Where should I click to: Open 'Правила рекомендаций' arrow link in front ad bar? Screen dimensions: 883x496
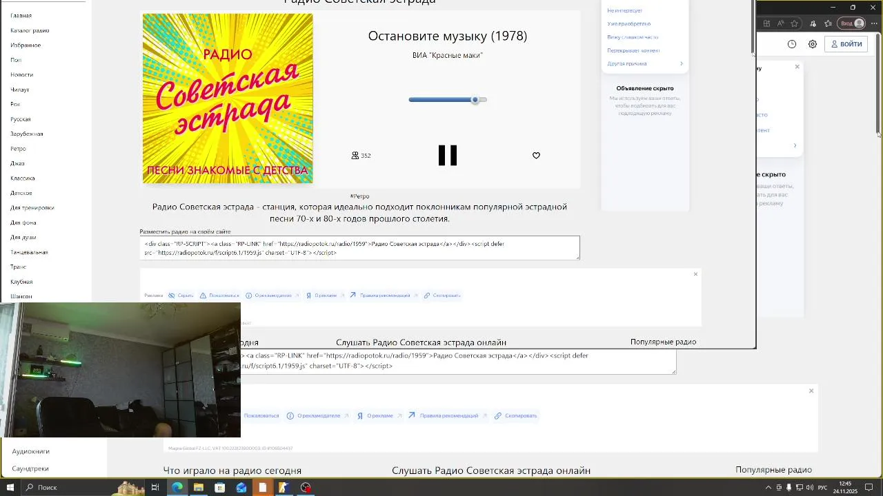pos(353,296)
